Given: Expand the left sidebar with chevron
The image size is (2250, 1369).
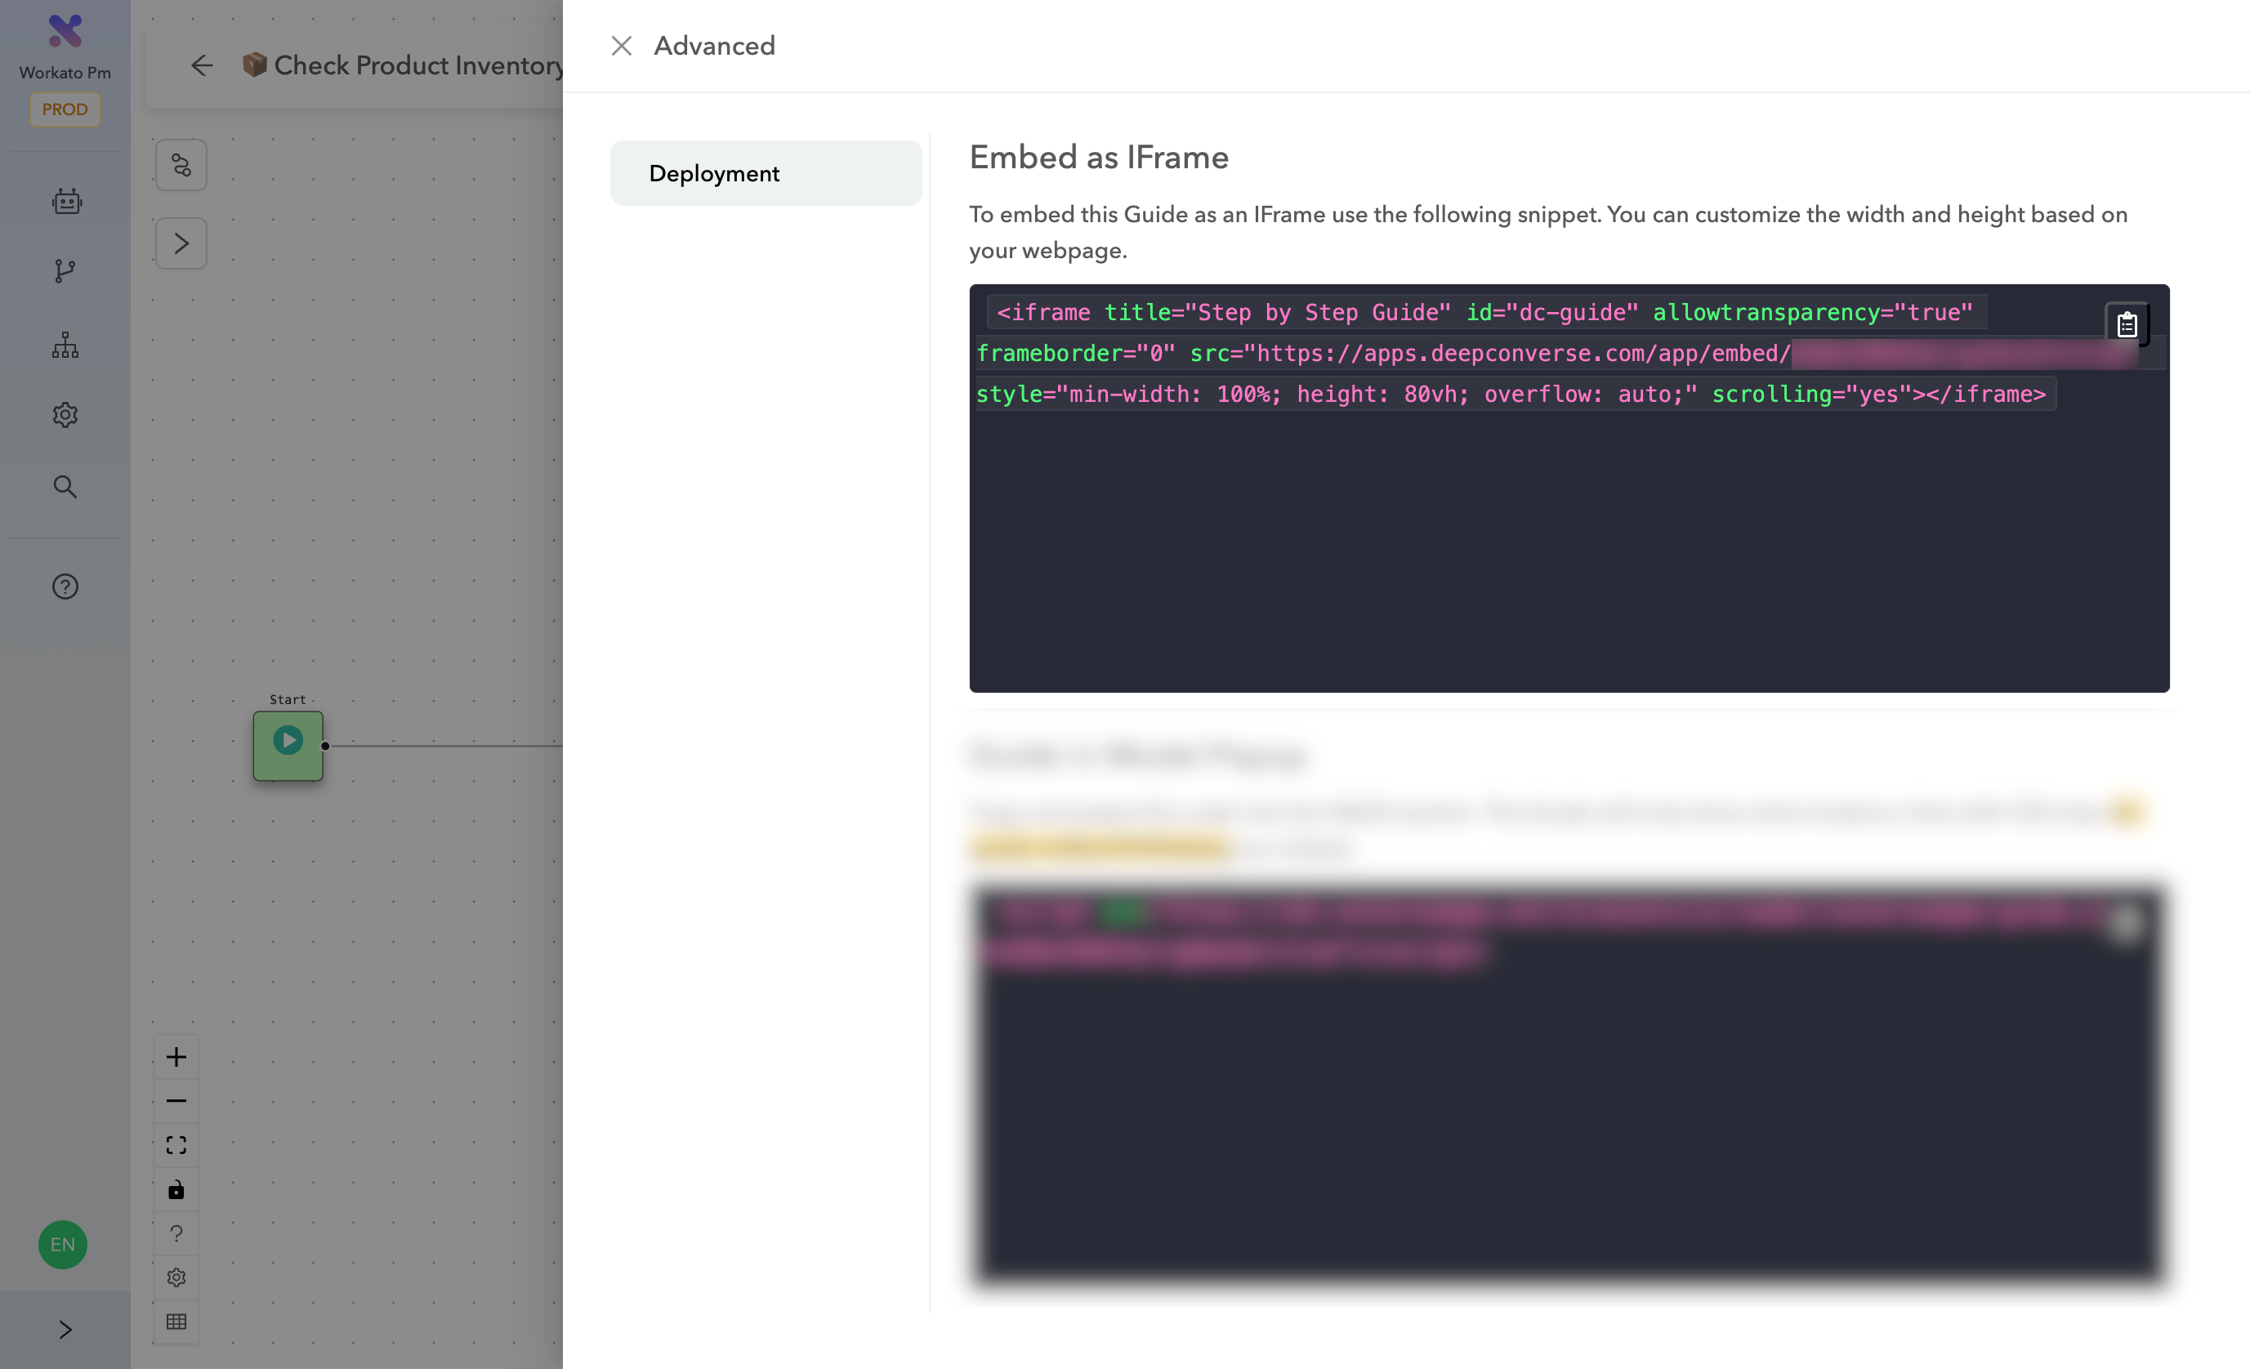Looking at the screenshot, I should coord(65,1329).
